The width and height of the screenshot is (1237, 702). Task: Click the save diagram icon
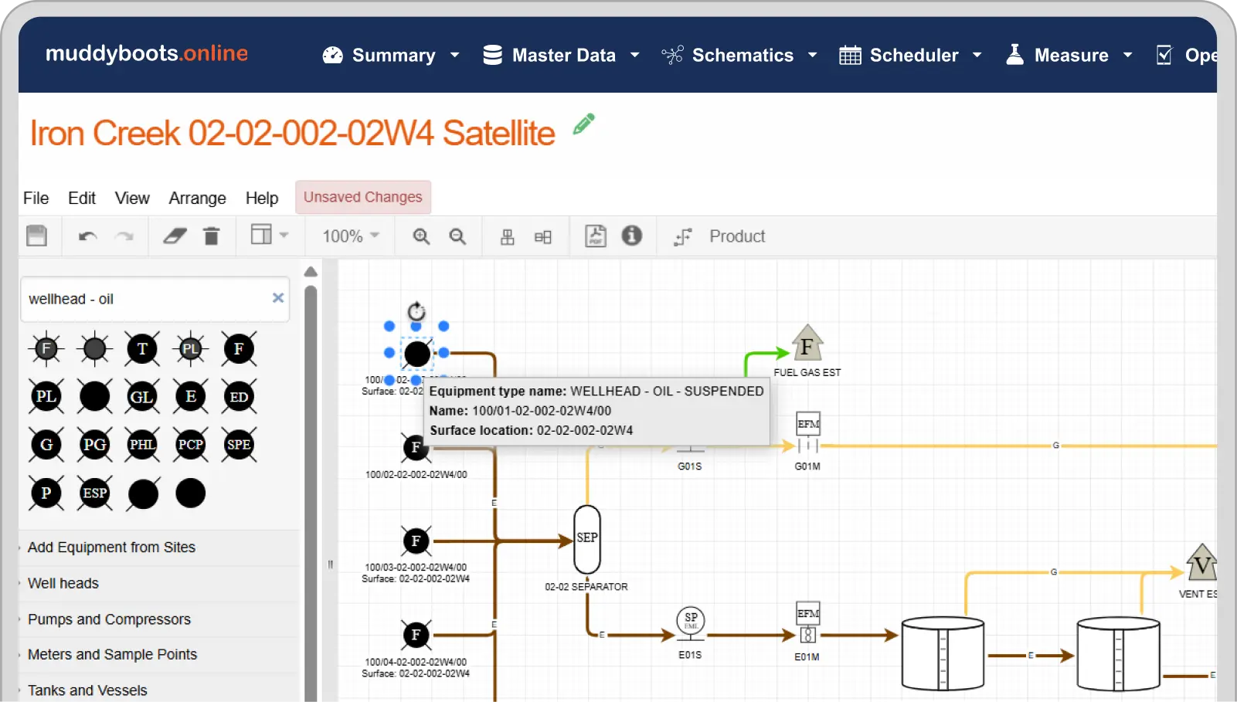pos(37,236)
